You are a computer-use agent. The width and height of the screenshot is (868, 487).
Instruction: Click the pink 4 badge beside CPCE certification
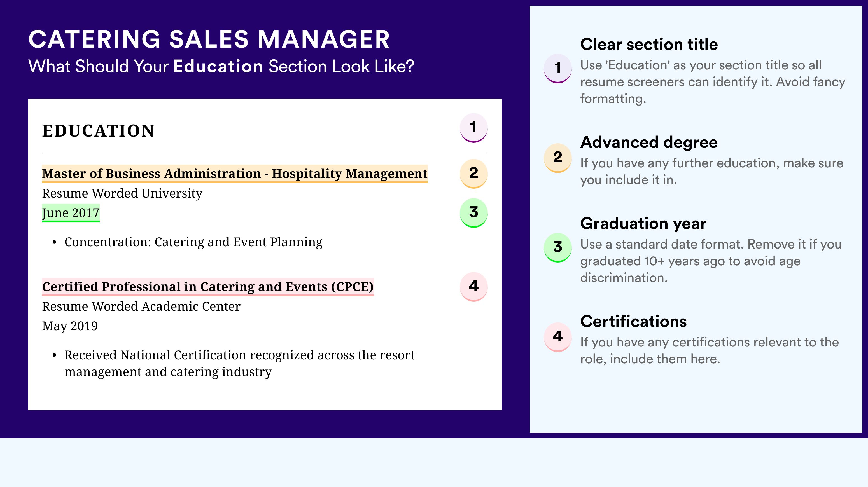473,286
